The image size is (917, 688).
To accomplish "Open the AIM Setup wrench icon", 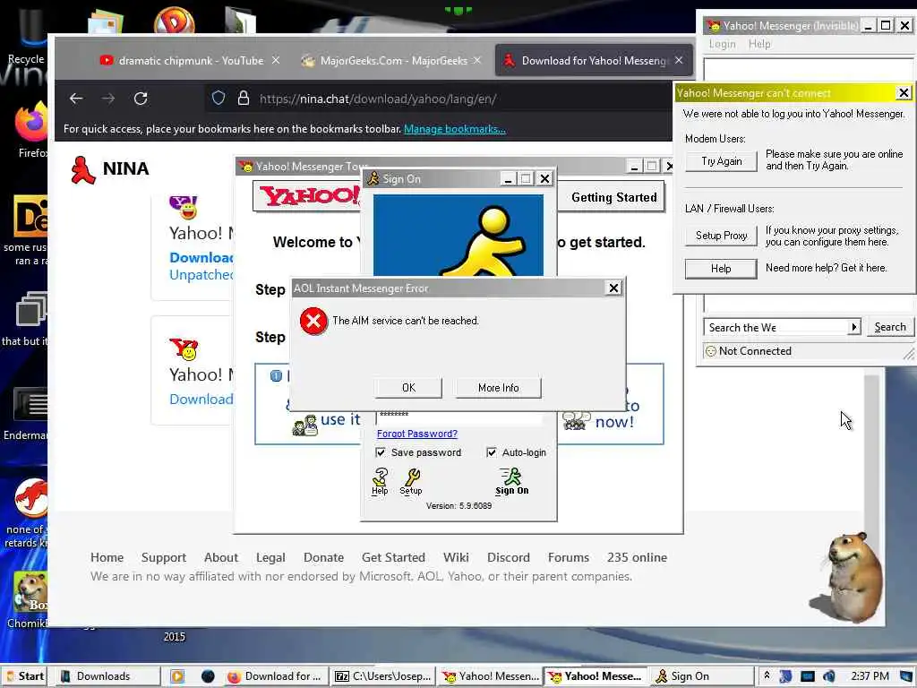I will tap(410, 481).
